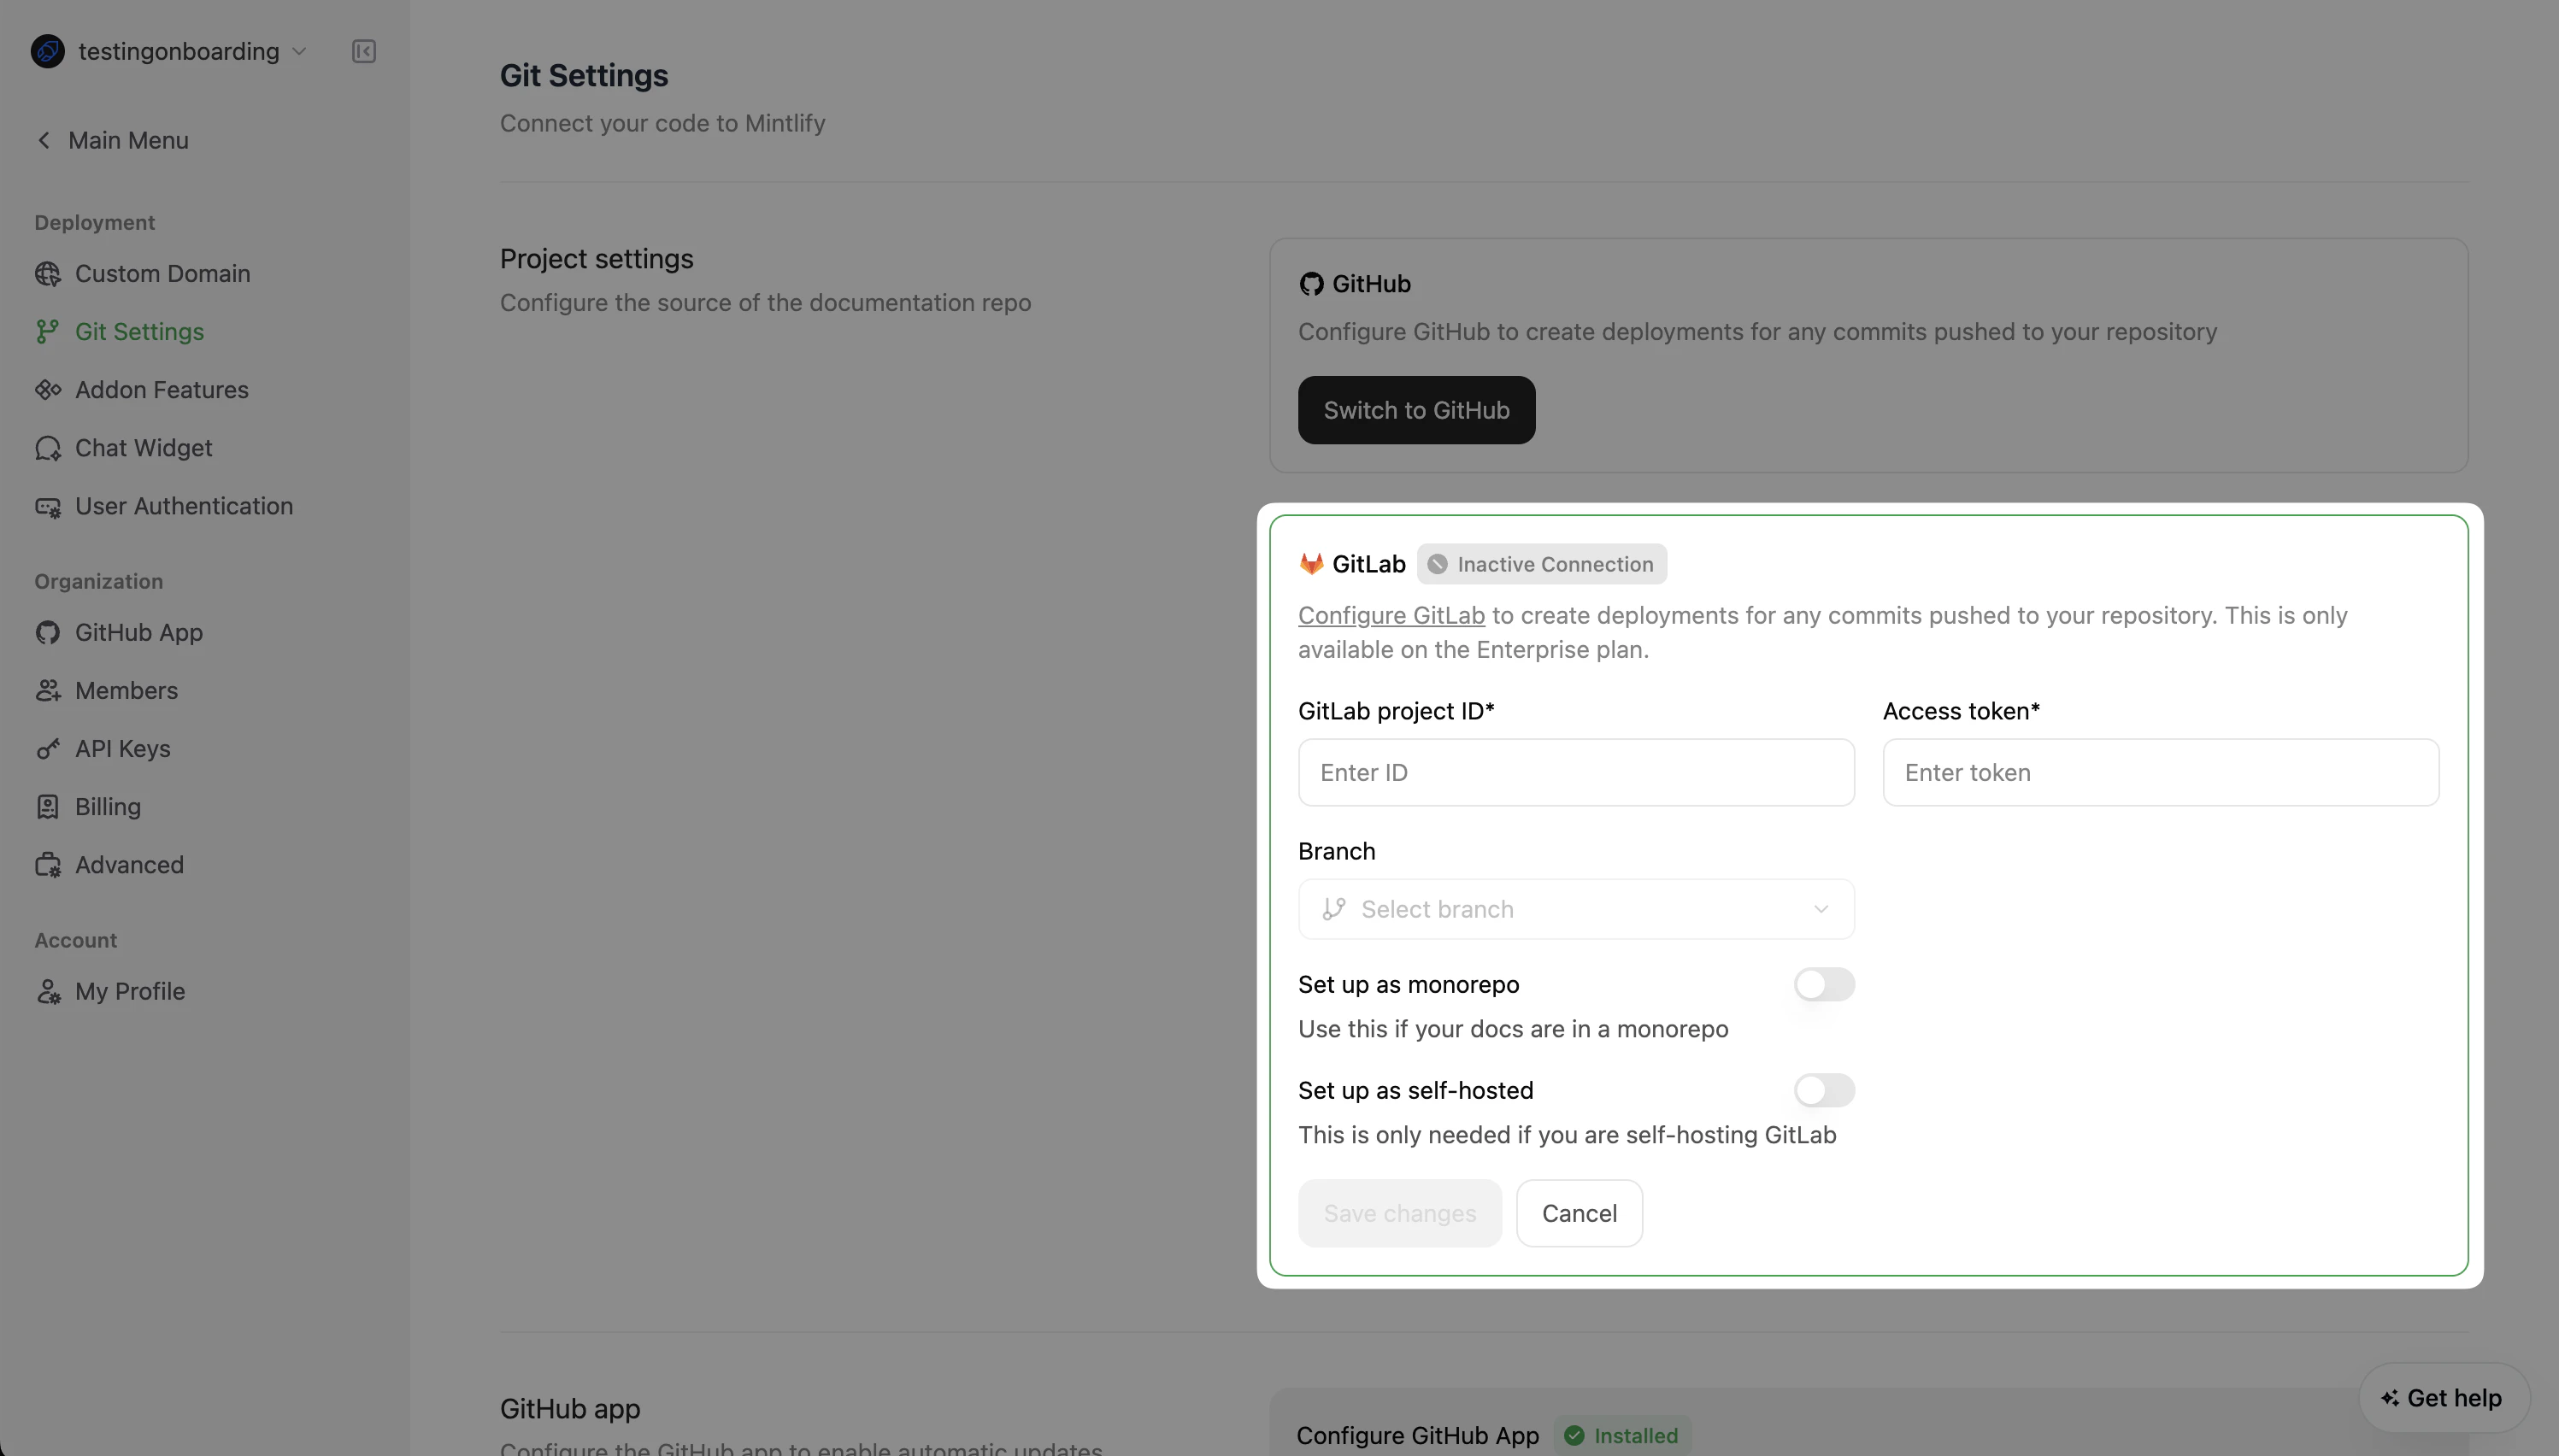The width and height of the screenshot is (2559, 1456).
Task: Turn on Set up as self-hosted
Action: point(1824,1089)
